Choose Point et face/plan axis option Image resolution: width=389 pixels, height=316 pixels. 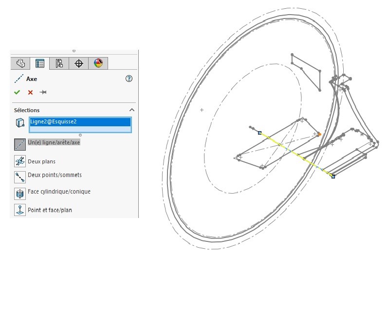pos(20,210)
